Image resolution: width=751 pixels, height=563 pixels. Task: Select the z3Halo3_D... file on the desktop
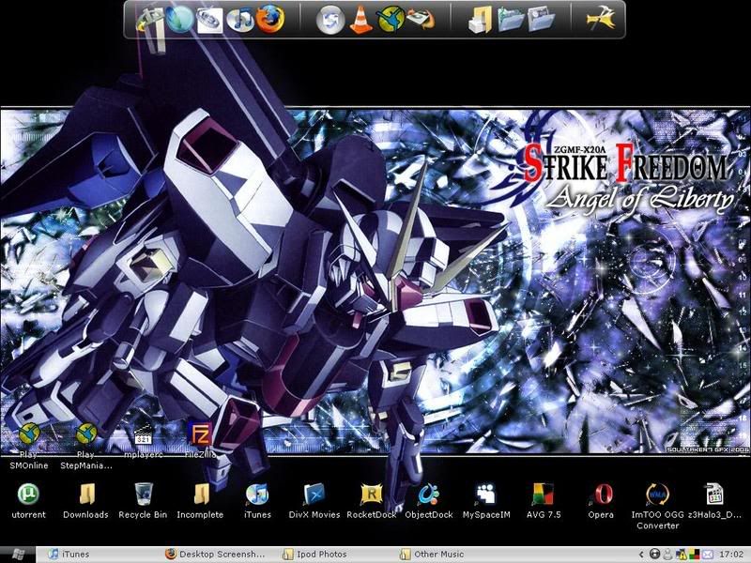[x=714, y=501]
